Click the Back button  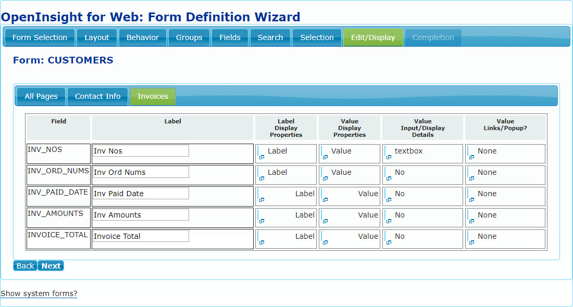click(25, 266)
